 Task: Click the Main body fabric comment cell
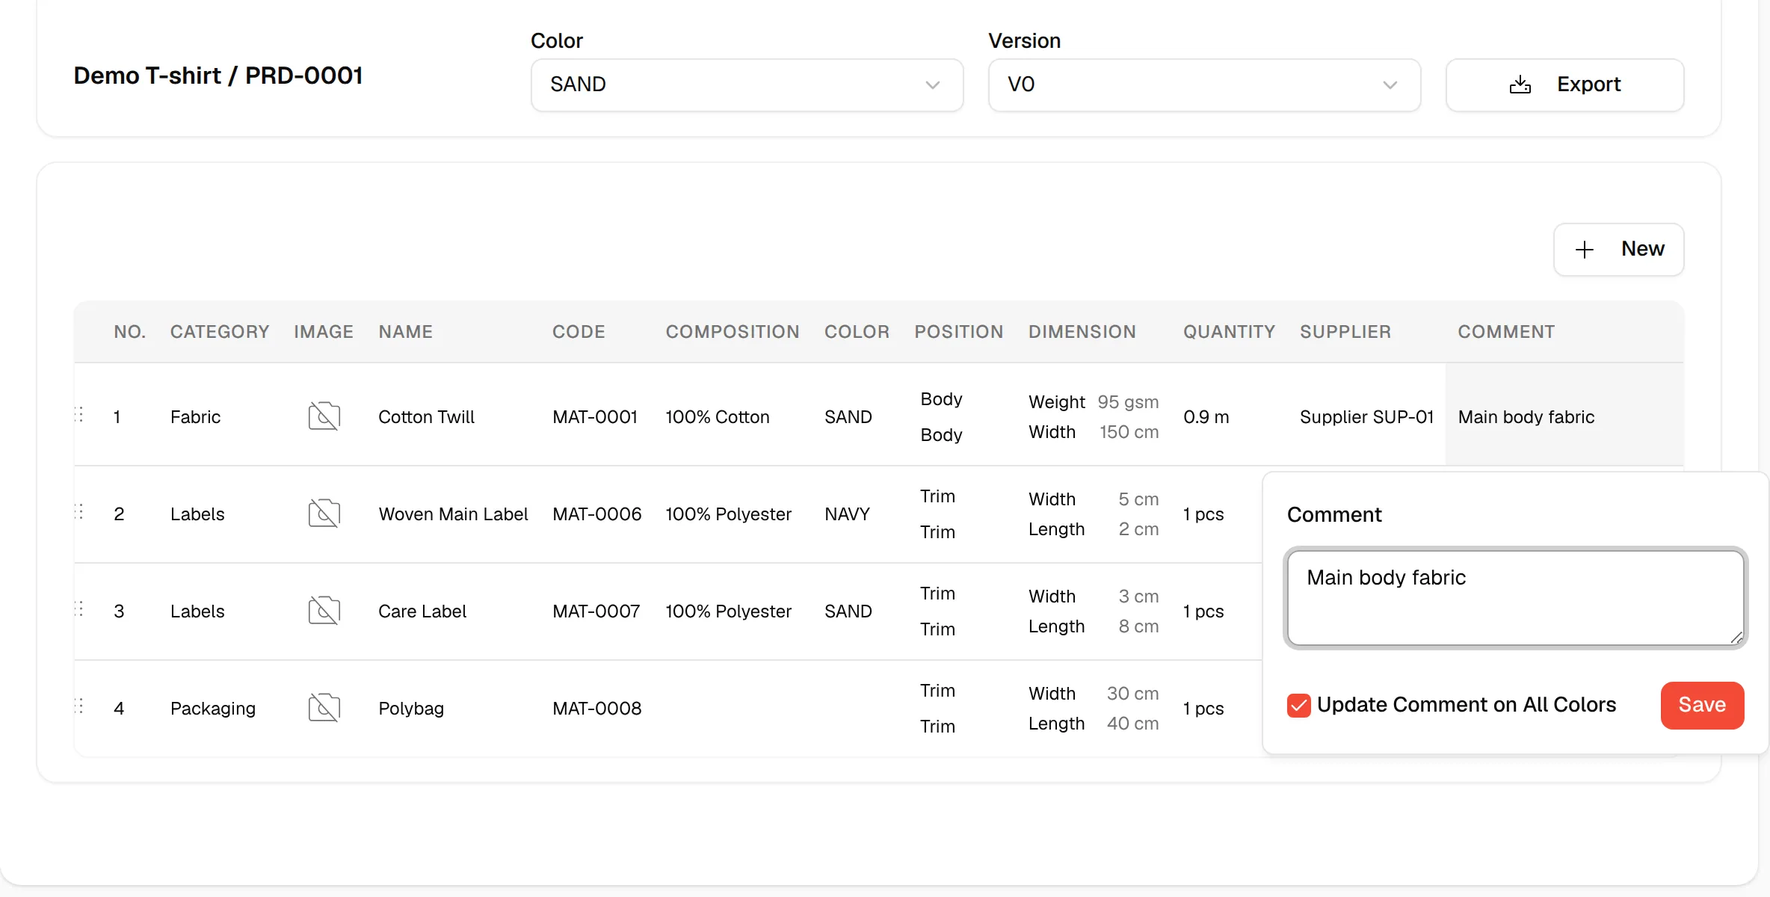click(1564, 415)
